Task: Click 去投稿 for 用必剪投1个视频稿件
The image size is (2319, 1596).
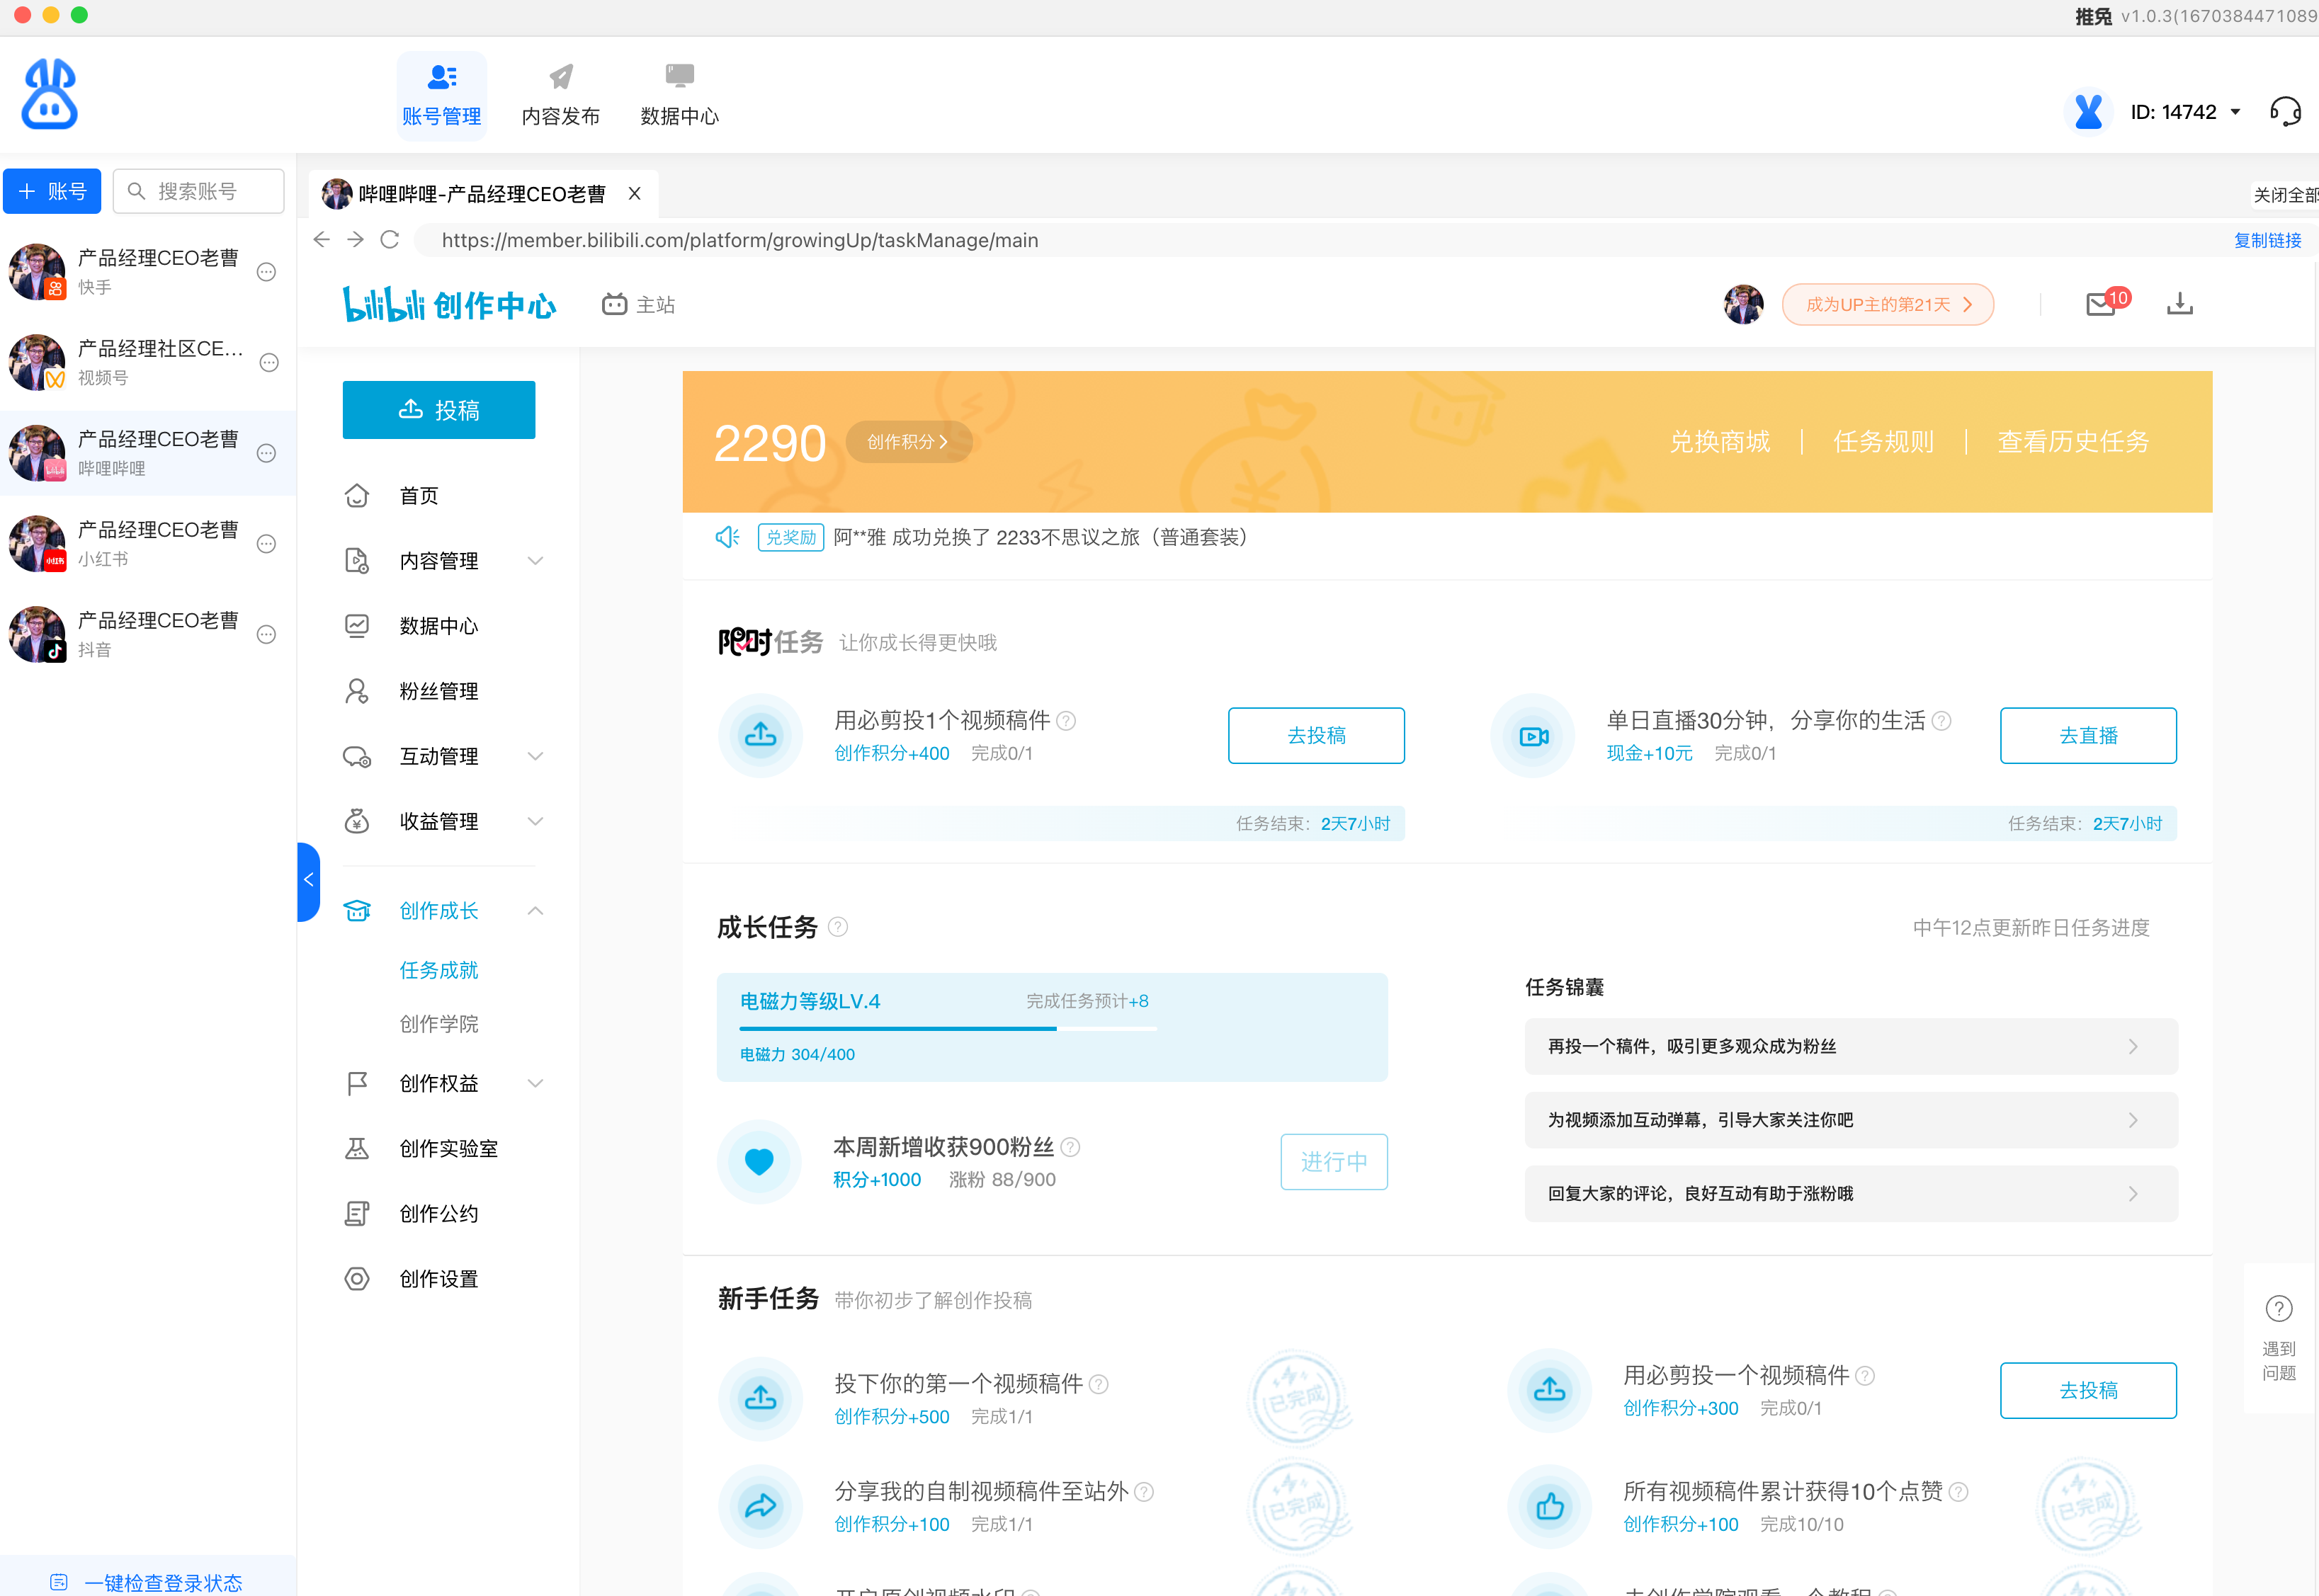Action: (x=1315, y=736)
